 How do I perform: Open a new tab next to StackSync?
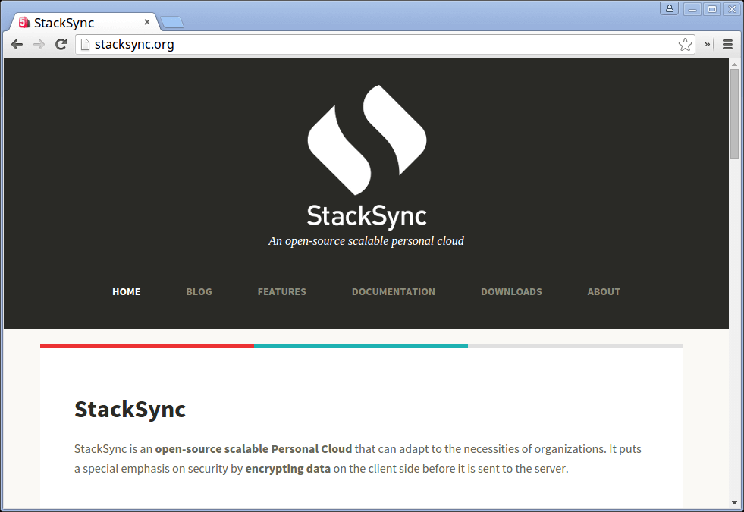pos(171,22)
